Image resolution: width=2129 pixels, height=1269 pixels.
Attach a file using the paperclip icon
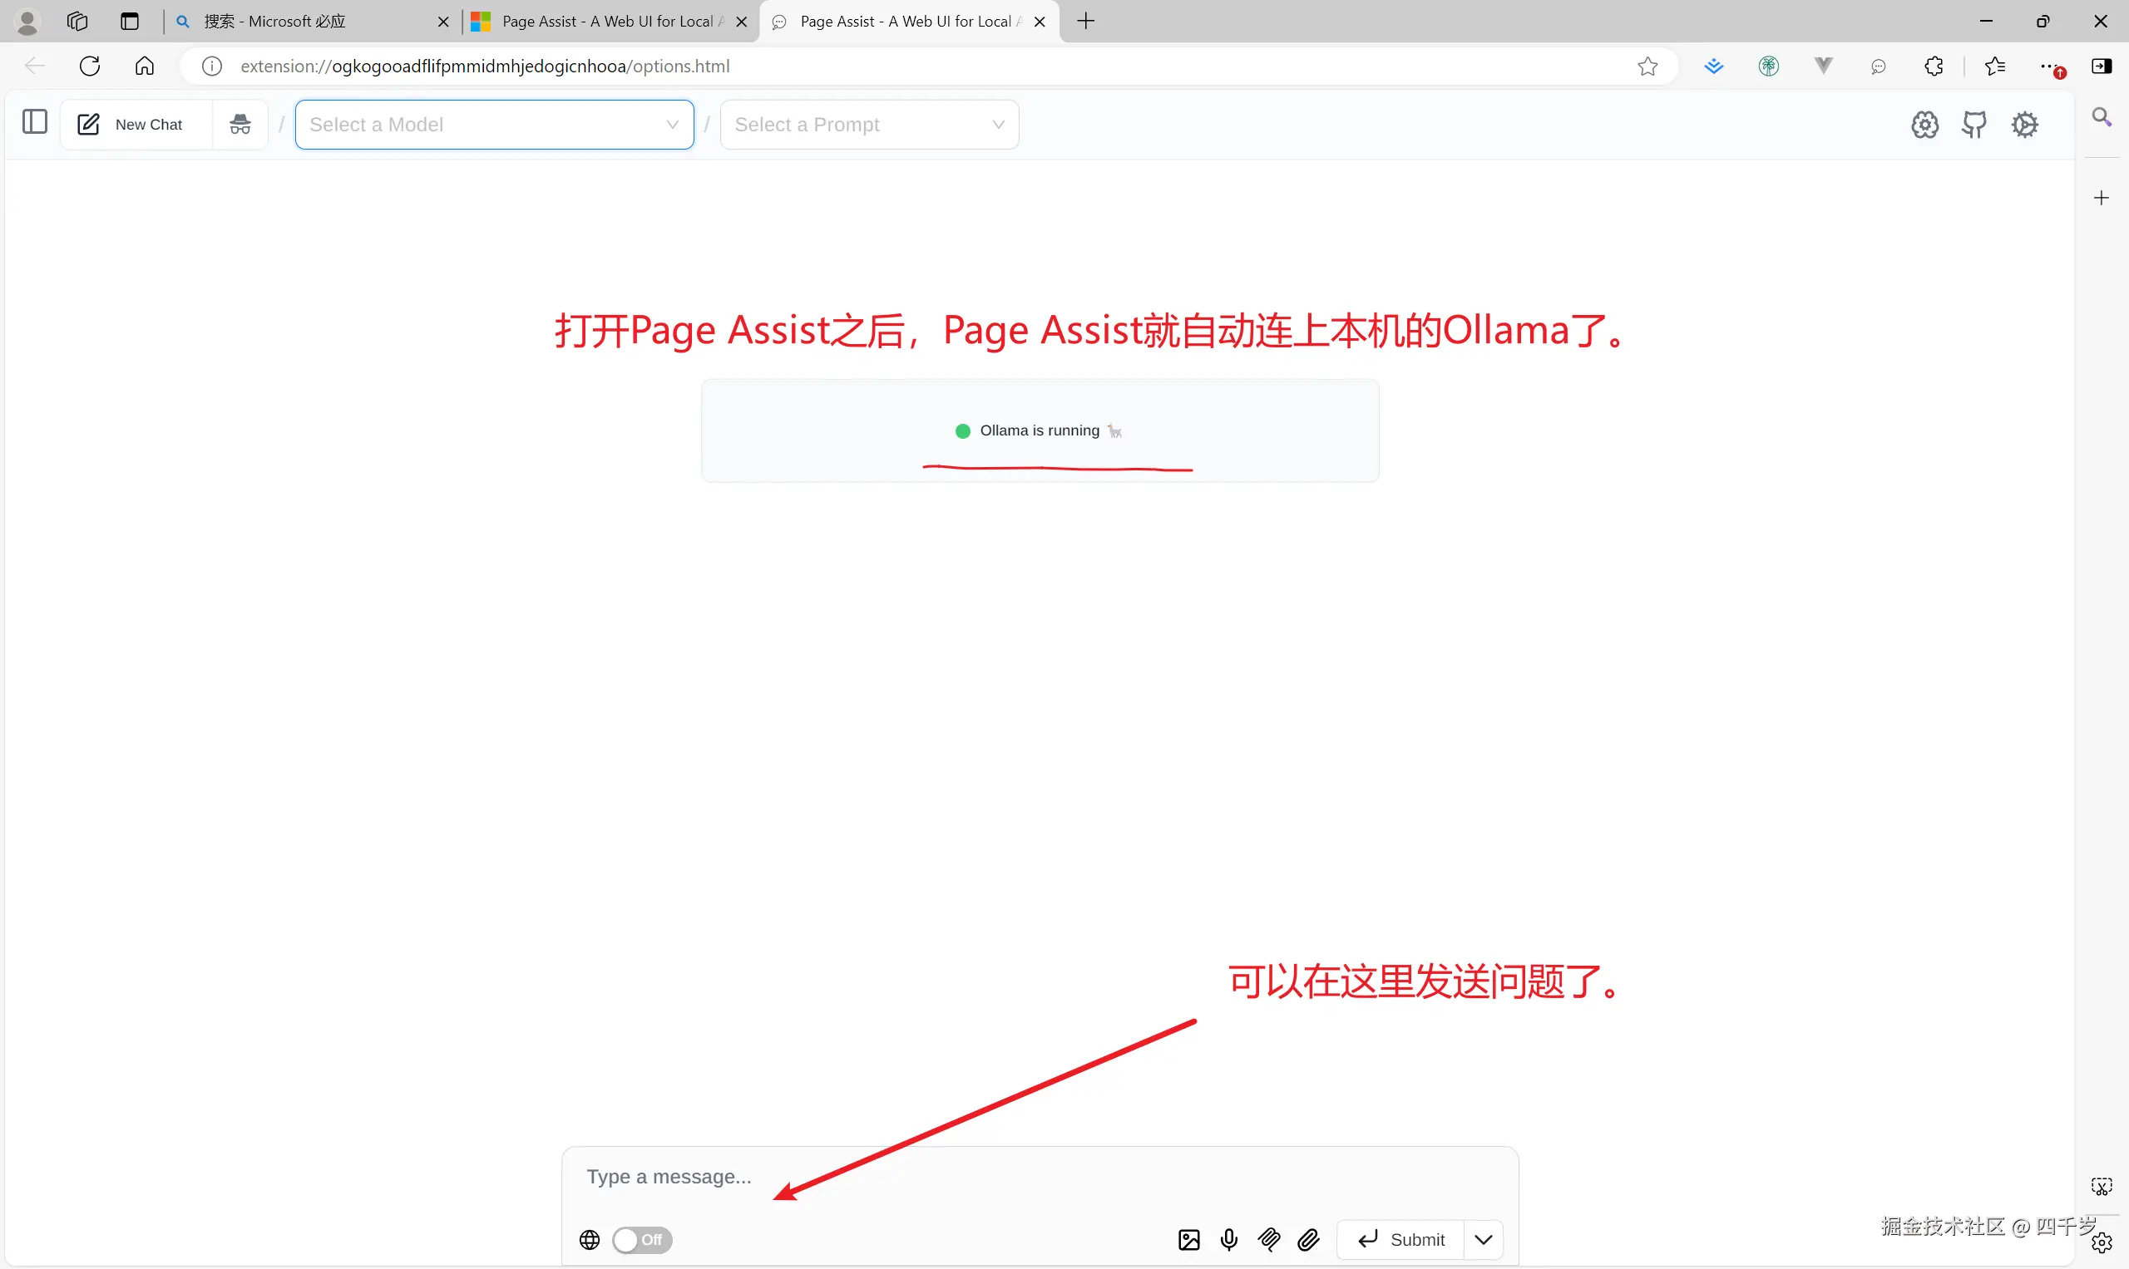click(x=1308, y=1239)
